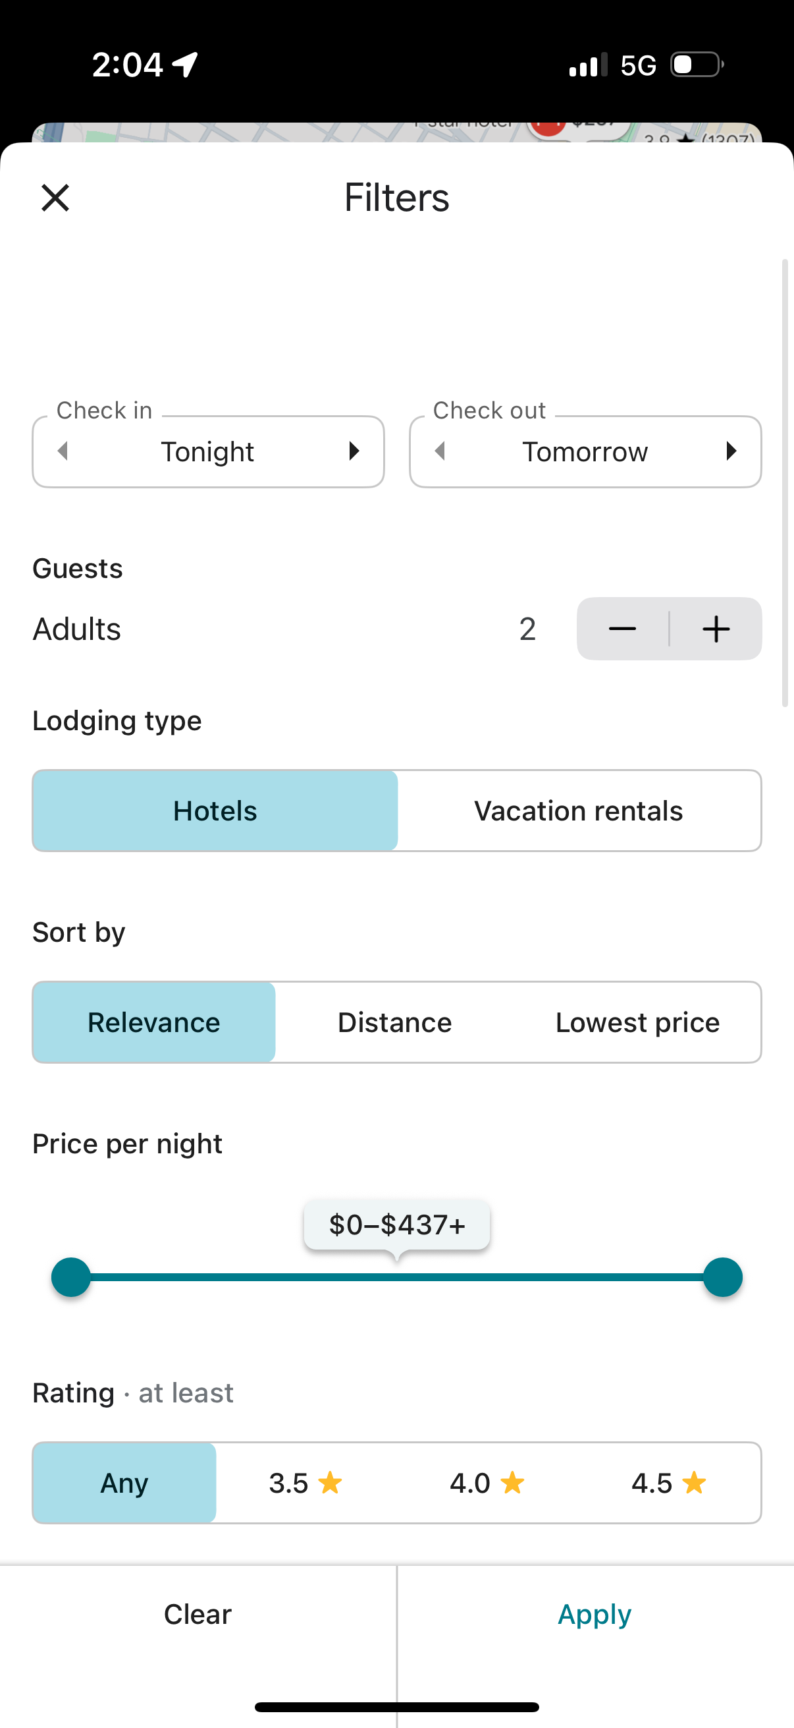This screenshot has height=1728, width=794.
Task: Select Hotels lodging type
Action: 215,811
